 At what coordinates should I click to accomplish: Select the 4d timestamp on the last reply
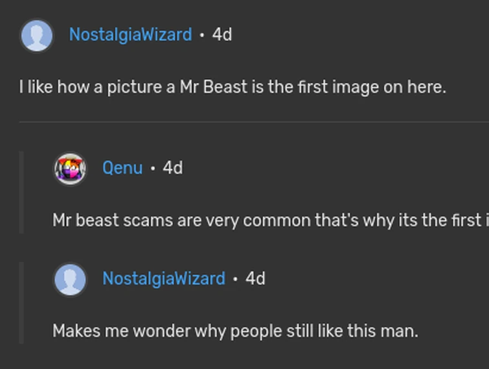(x=255, y=279)
